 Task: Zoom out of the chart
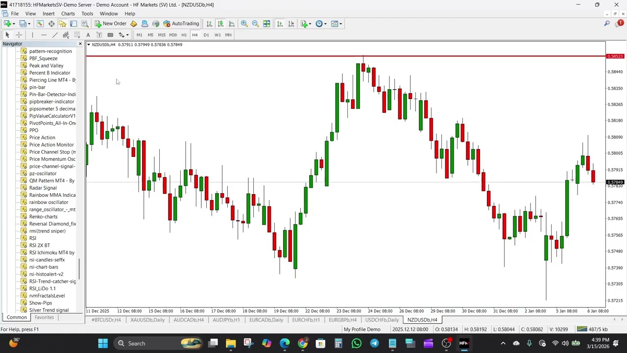pyautogui.click(x=255, y=24)
